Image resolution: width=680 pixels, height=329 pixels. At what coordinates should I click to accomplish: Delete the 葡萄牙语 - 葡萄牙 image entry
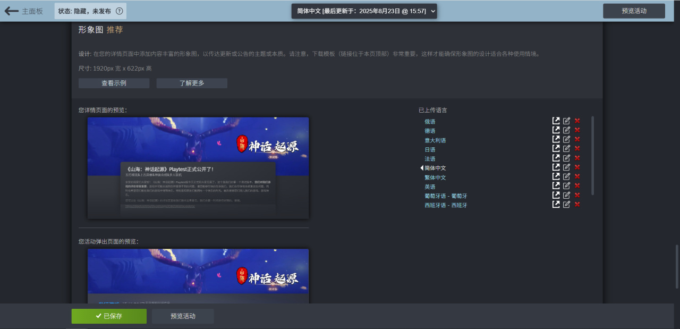coord(577,196)
